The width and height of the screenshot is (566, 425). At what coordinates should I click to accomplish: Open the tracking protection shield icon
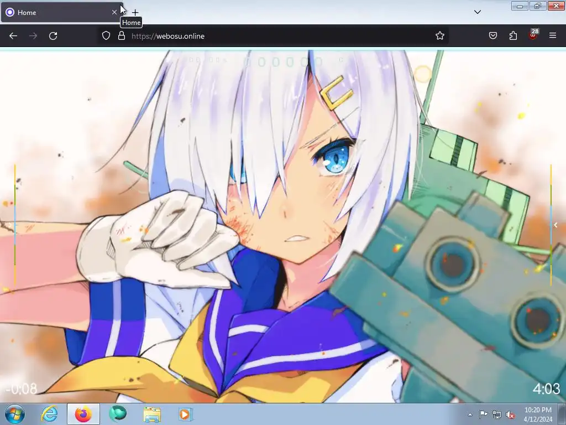click(x=106, y=36)
